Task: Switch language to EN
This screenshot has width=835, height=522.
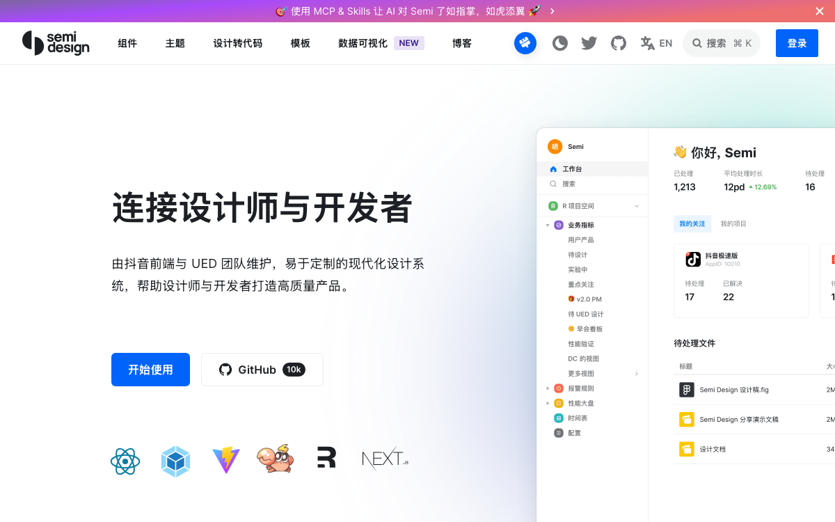Action: click(x=656, y=43)
